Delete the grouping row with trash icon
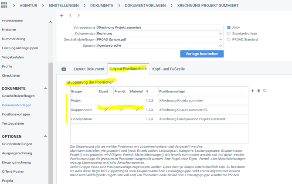292x184 pixels. (258, 91)
